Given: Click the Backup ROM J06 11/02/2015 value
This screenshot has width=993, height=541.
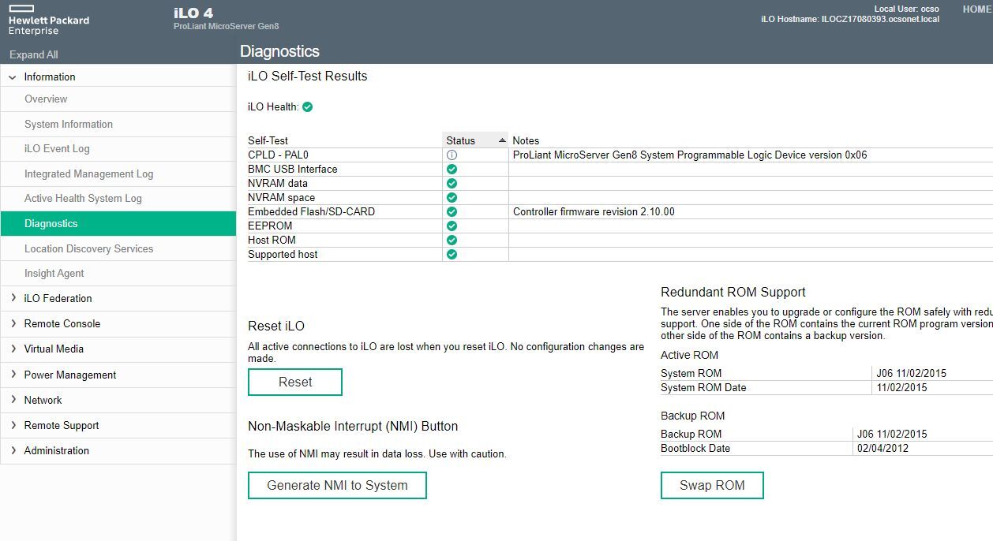Looking at the screenshot, I should click(x=892, y=434).
